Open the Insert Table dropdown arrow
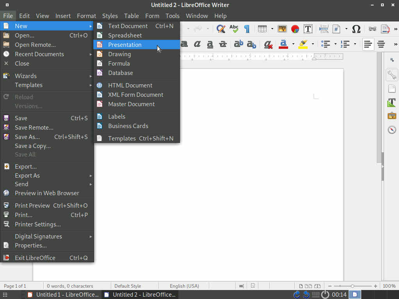 [272, 29]
